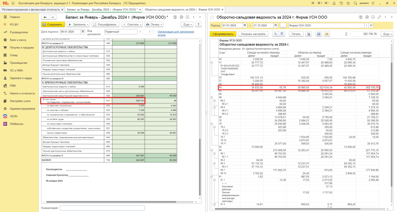Open favorites star in title bar
Image resolution: width=397 pixels, height=212 pixels.
pos(348,3)
